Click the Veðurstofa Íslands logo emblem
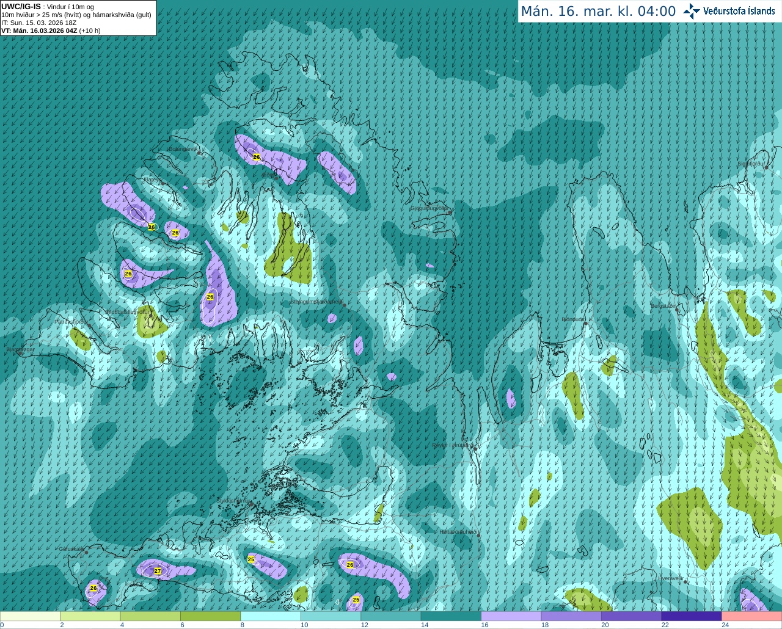The width and height of the screenshot is (782, 629). tap(692, 11)
